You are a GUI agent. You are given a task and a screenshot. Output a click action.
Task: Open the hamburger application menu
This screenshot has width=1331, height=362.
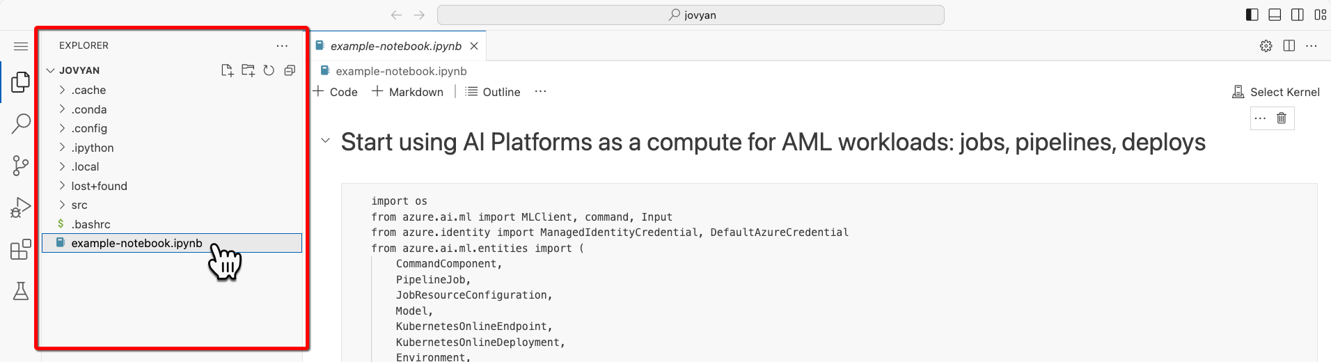point(21,46)
